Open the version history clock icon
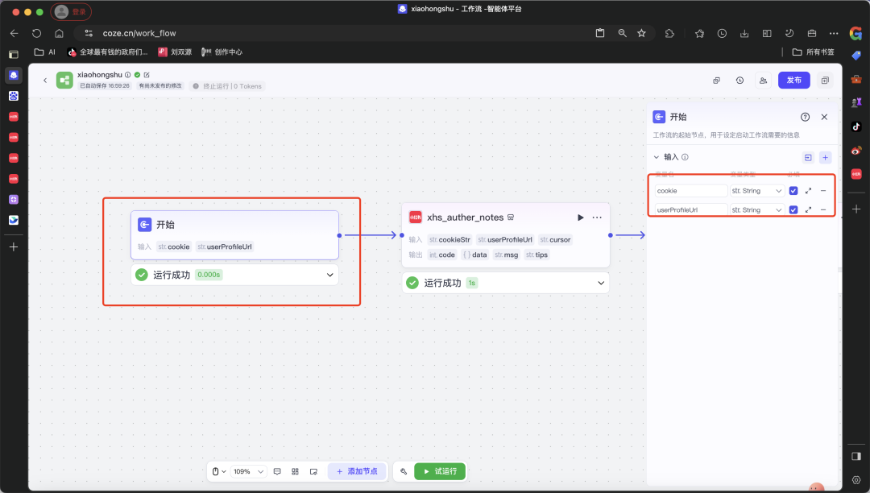 pyautogui.click(x=739, y=81)
